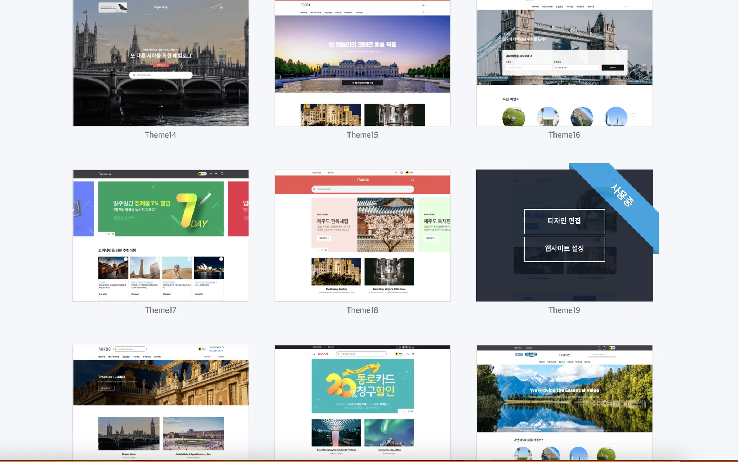Image resolution: width=738 pixels, height=462 pixels.
Task: Click the 디자인 편집 button on Theme19
Action: click(x=564, y=221)
